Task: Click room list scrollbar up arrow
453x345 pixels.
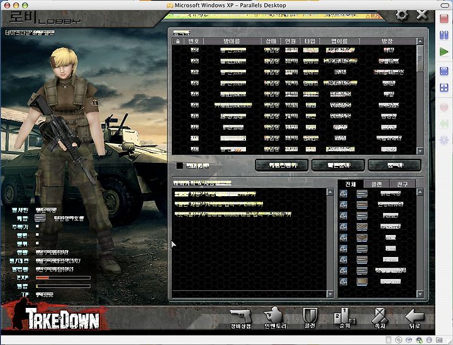Action: click(x=420, y=41)
